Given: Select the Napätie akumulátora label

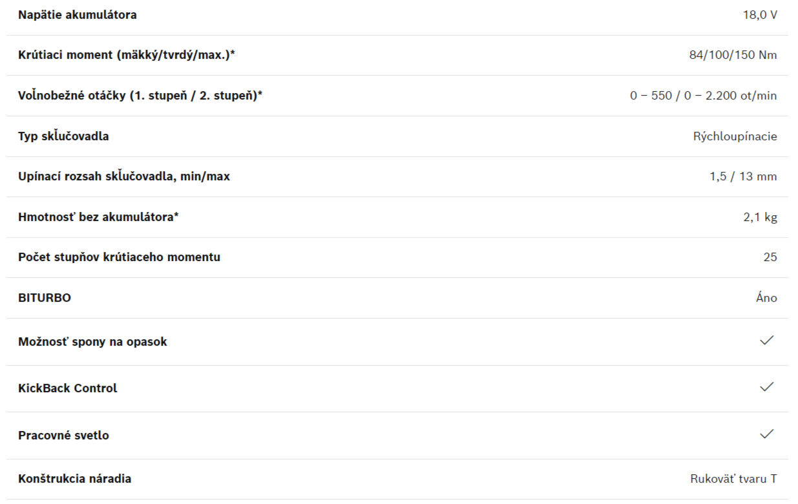Looking at the screenshot, I should (78, 15).
